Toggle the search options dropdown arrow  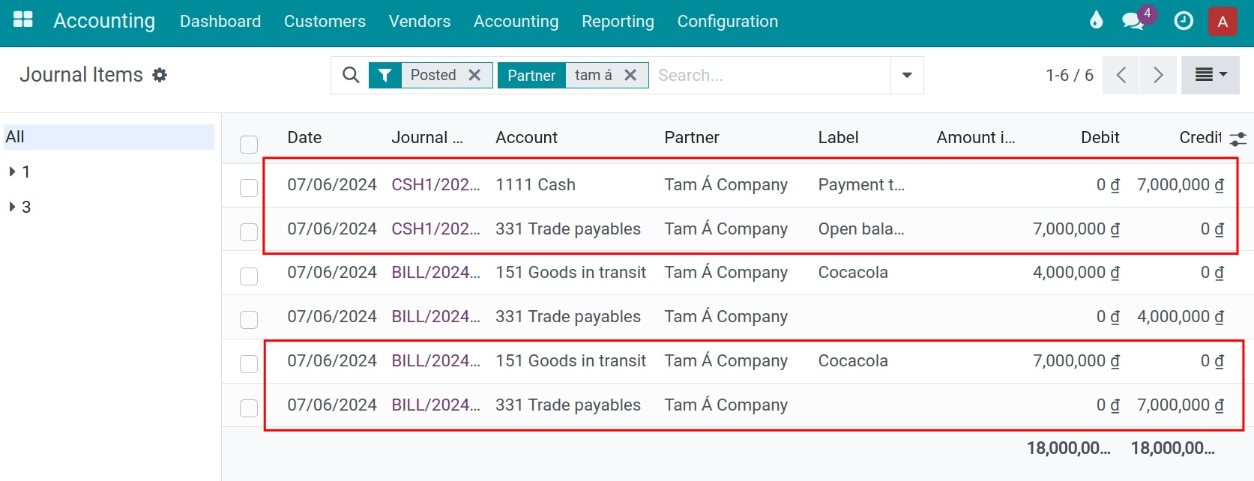coord(907,75)
